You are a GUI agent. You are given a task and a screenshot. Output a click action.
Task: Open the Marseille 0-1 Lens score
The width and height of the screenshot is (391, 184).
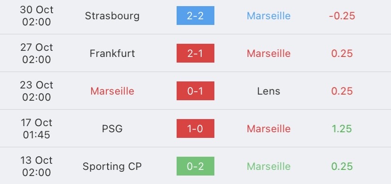pos(195,91)
